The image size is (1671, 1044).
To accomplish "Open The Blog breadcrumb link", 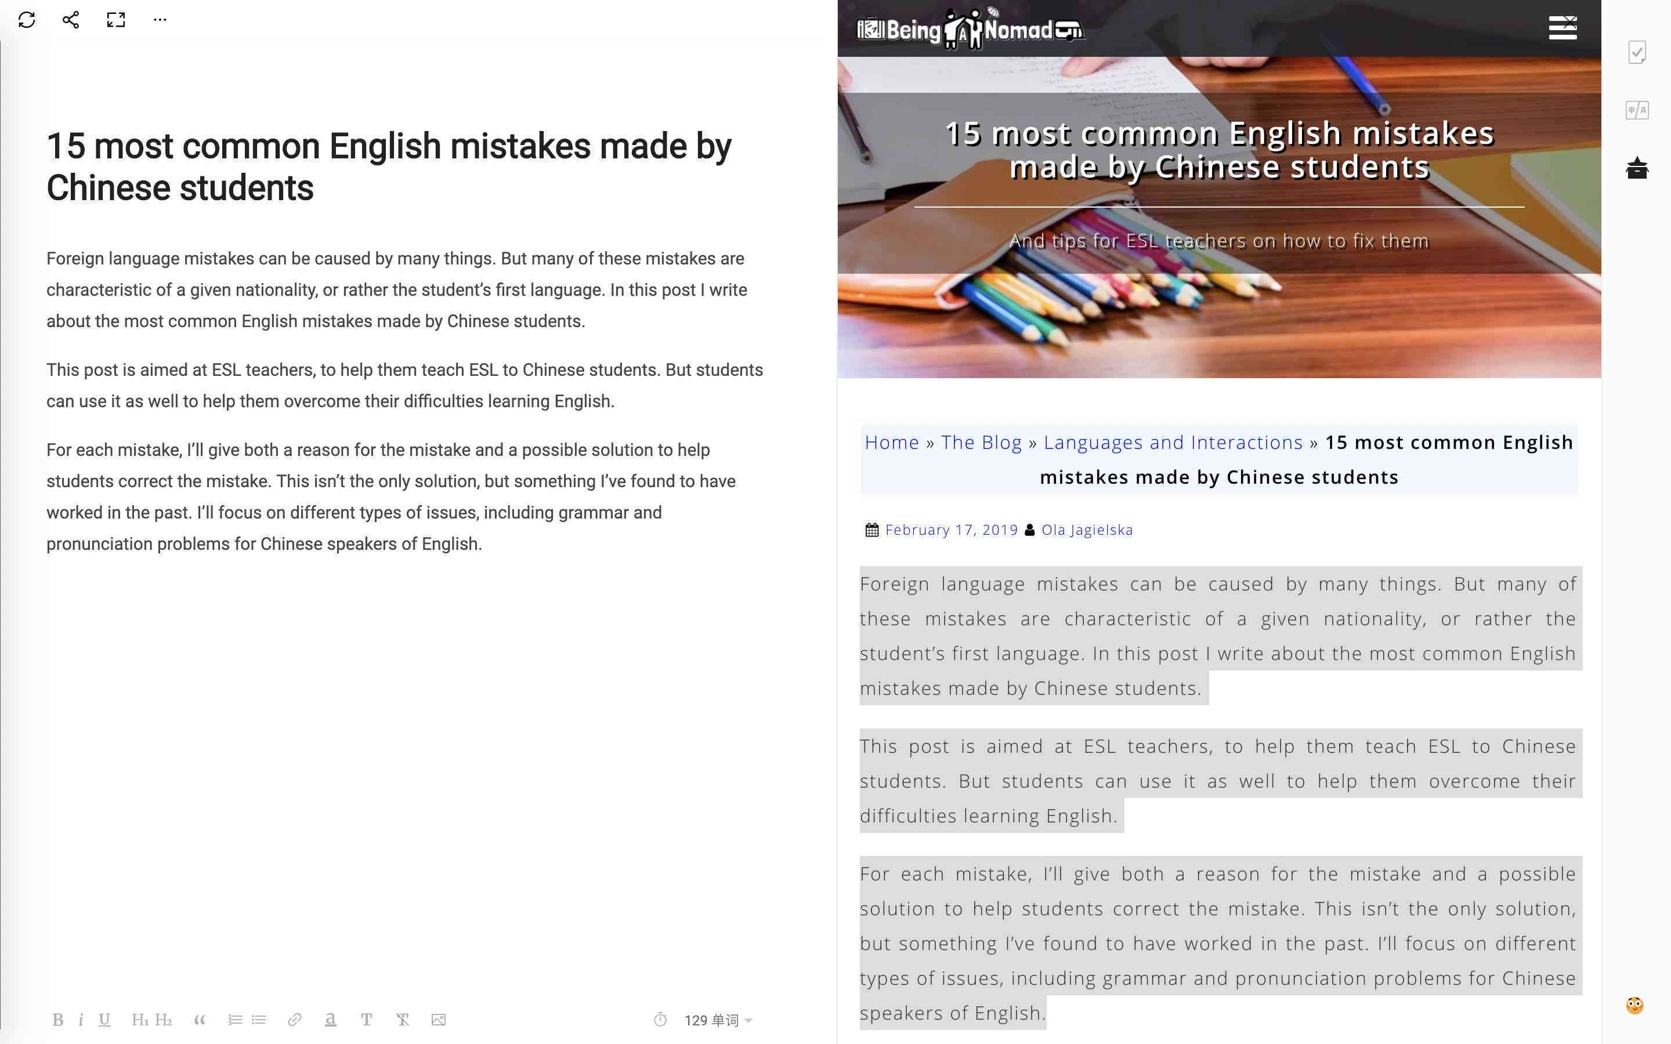I will (x=981, y=441).
